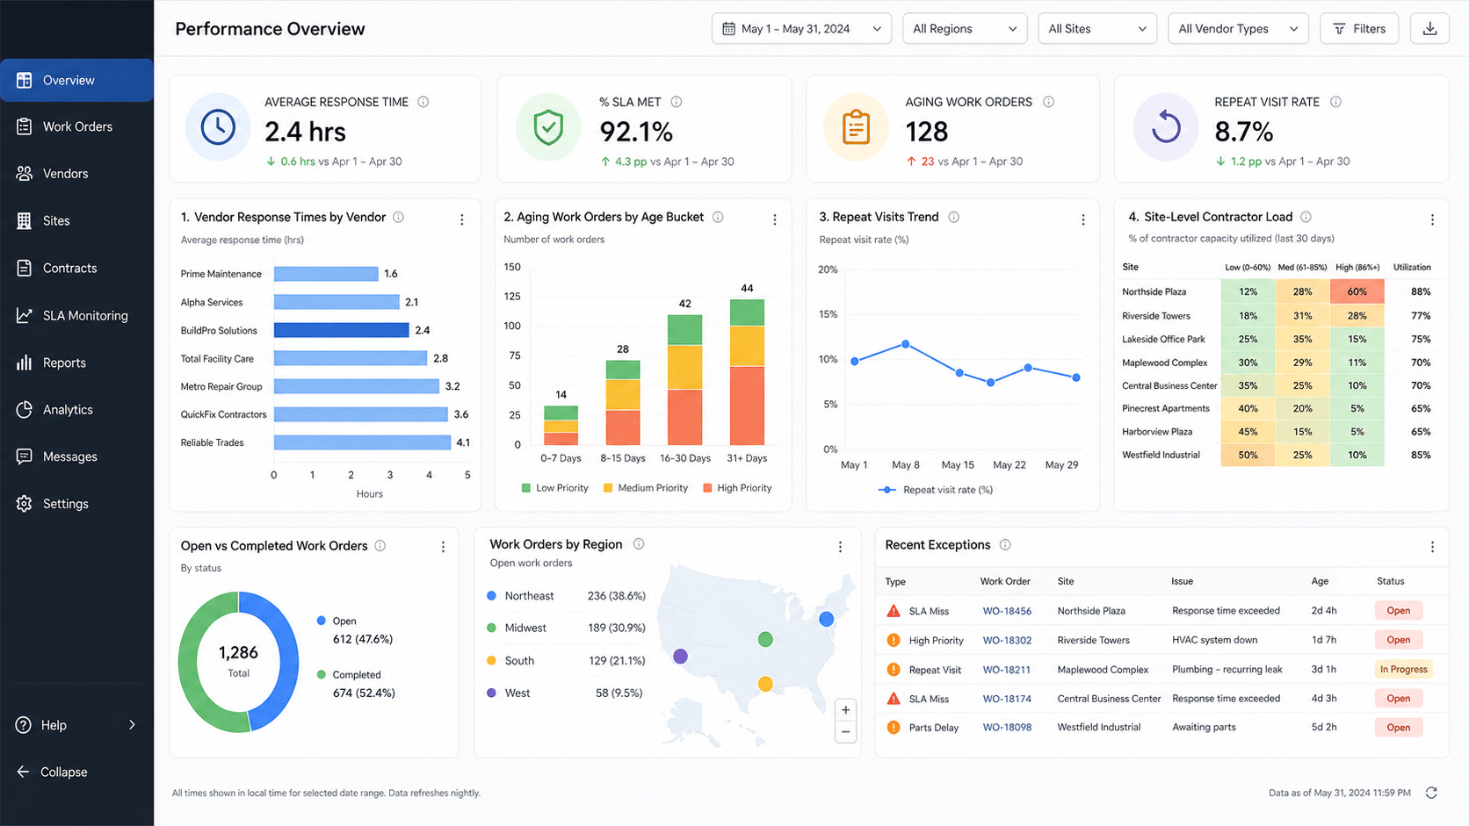Open the All Sites dropdown

(x=1097, y=29)
